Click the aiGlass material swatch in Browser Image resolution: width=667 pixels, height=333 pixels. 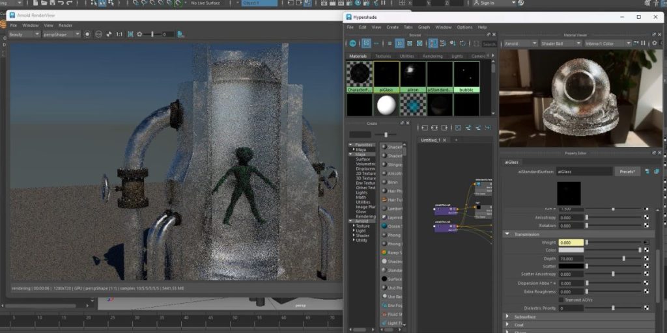click(x=386, y=75)
